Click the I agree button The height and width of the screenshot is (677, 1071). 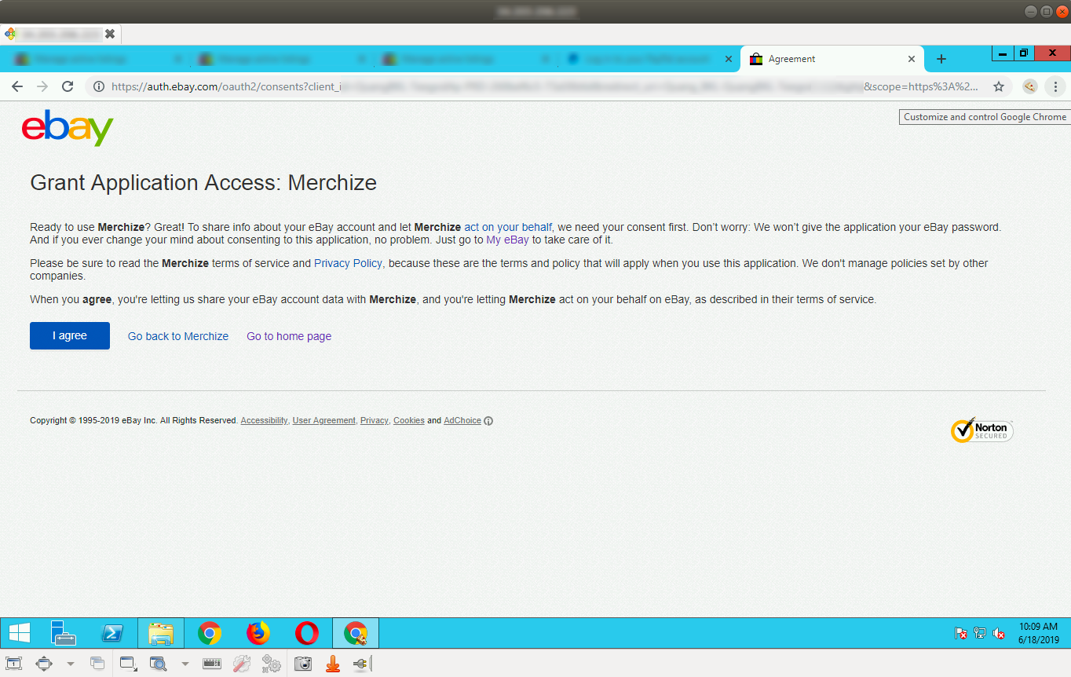tap(70, 335)
